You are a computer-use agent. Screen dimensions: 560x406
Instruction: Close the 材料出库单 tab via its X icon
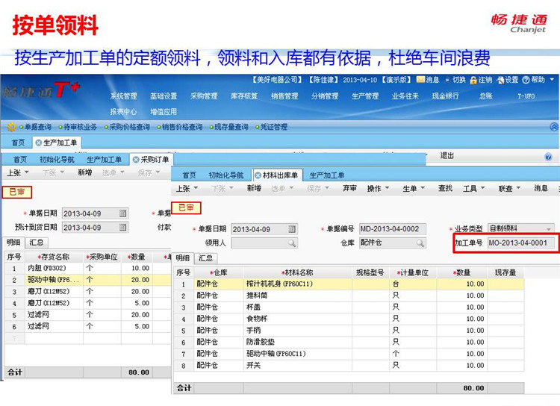[258, 175]
